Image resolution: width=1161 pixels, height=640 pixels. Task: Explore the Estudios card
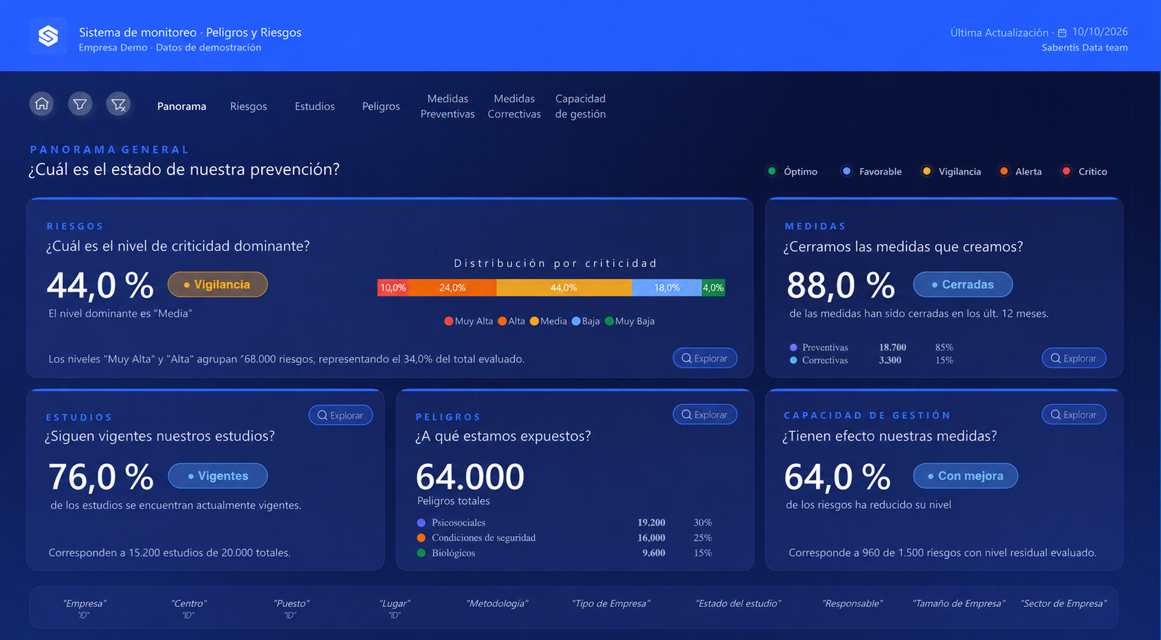coord(340,415)
